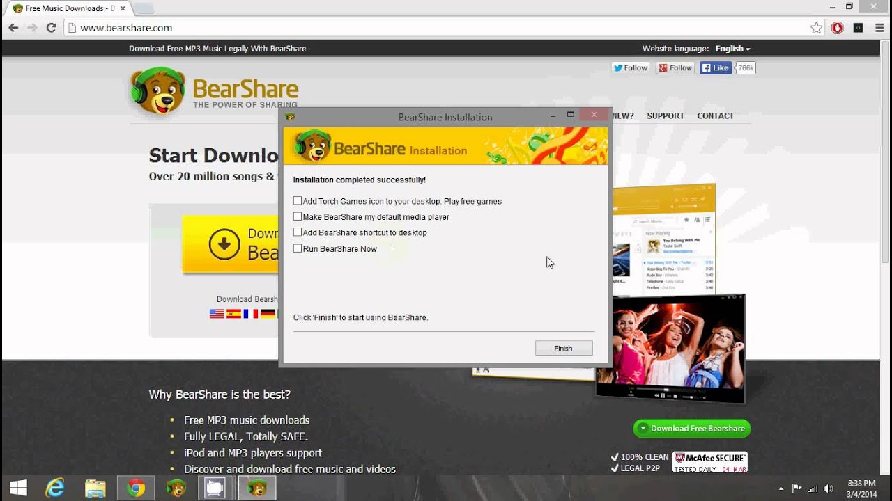Tick Add BearShare shortcut to desktop
The image size is (892, 501).
[x=298, y=232]
